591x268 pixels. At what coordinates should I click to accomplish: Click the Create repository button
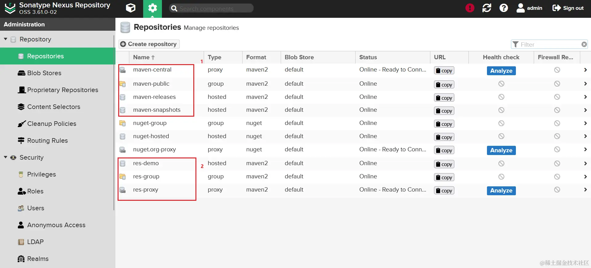point(149,44)
